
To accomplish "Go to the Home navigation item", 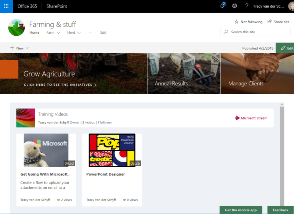I will point(34,32).
